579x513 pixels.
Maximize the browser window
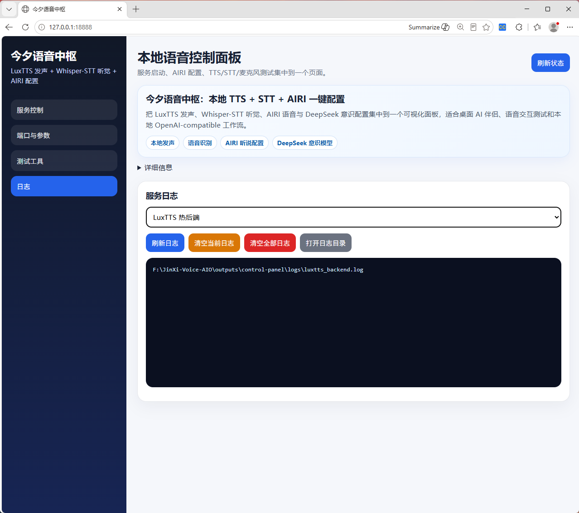coord(548,9)
